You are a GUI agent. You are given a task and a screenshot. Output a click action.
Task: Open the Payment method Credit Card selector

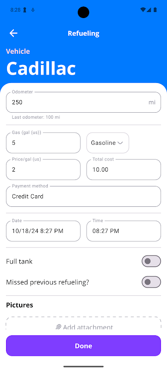click(x=83, y=196)
